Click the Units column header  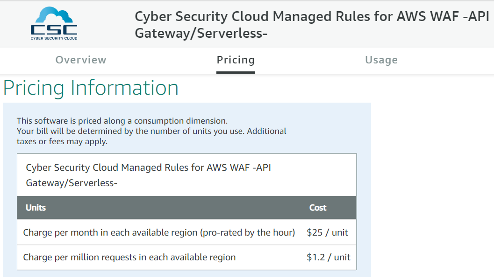[36, 208]
